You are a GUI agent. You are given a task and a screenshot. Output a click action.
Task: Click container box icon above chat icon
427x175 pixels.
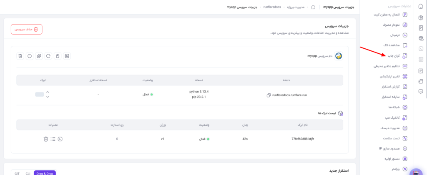coord(421,81)
